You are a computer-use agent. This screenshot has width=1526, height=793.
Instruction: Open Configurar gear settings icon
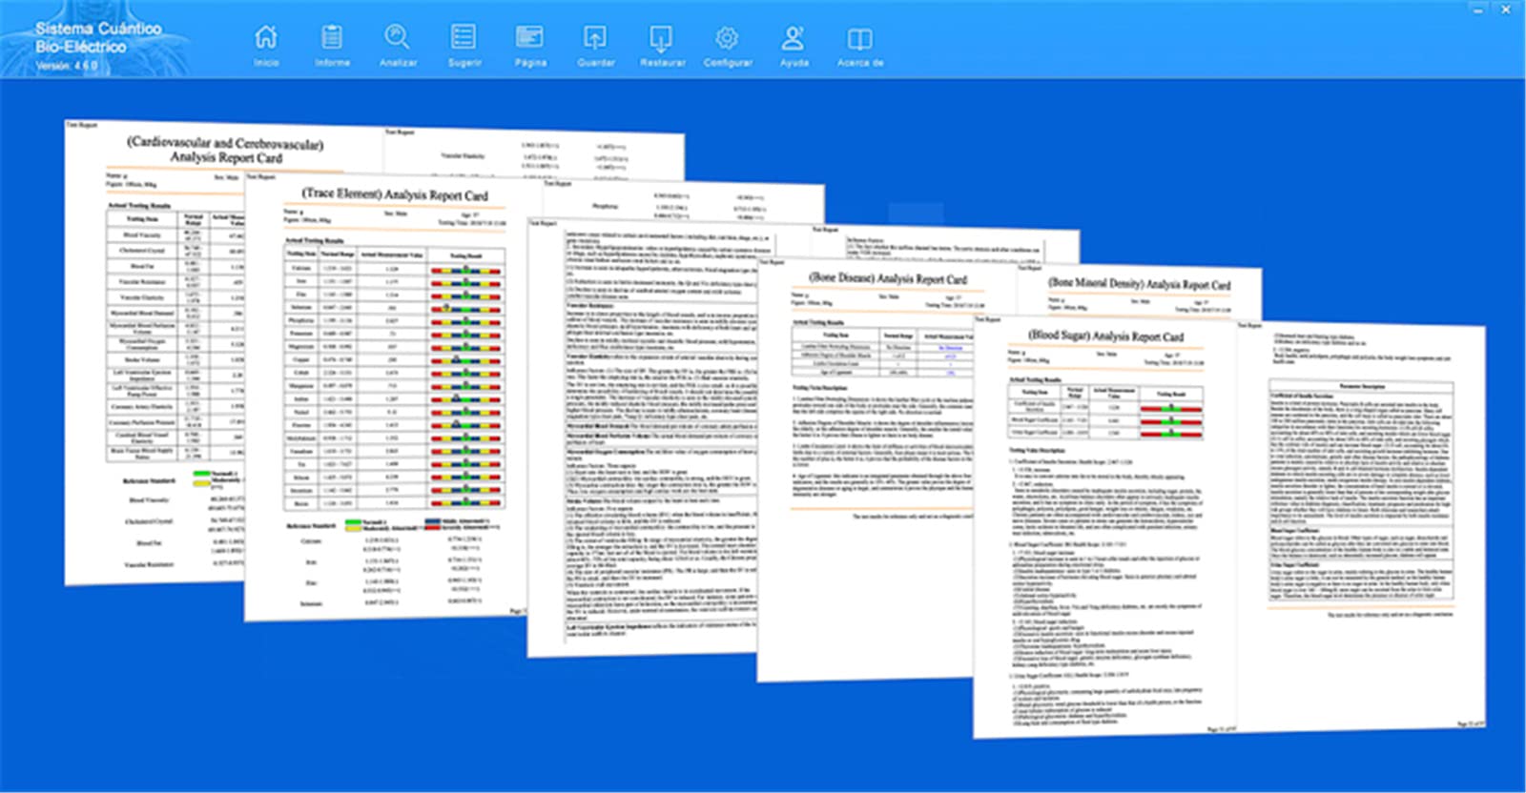(x=728, y=45)
